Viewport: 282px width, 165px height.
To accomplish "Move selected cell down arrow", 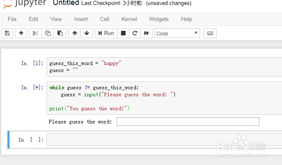I will 87,33.
